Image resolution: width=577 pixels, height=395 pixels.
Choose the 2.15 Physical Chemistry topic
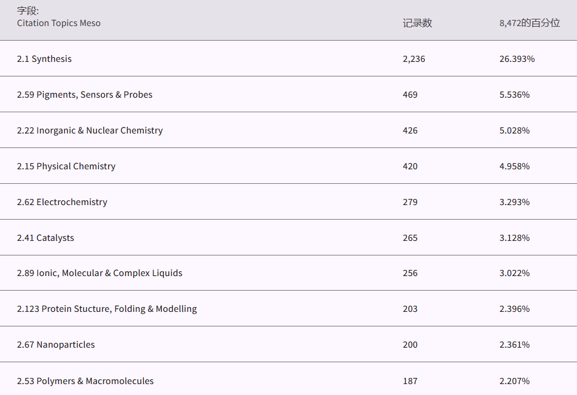66,166
